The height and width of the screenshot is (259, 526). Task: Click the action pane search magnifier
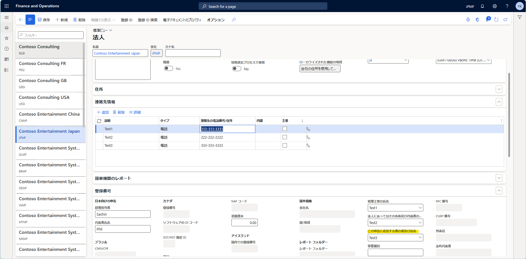[233, 20]
